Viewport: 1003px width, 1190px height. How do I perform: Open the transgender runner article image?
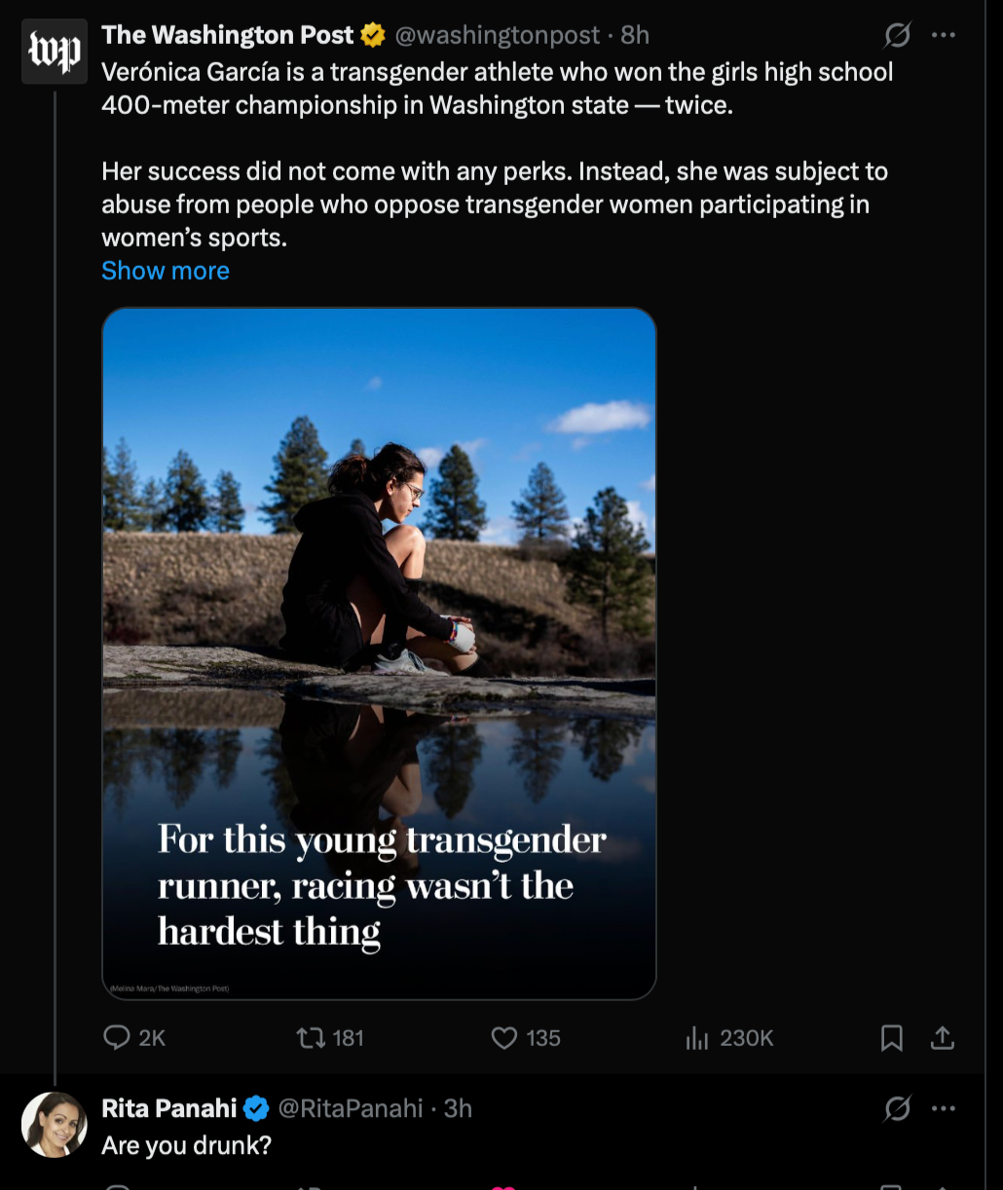[379, 652]
